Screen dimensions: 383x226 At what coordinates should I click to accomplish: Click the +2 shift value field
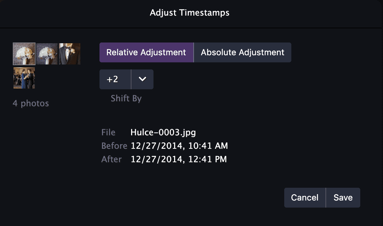point(114,79)
